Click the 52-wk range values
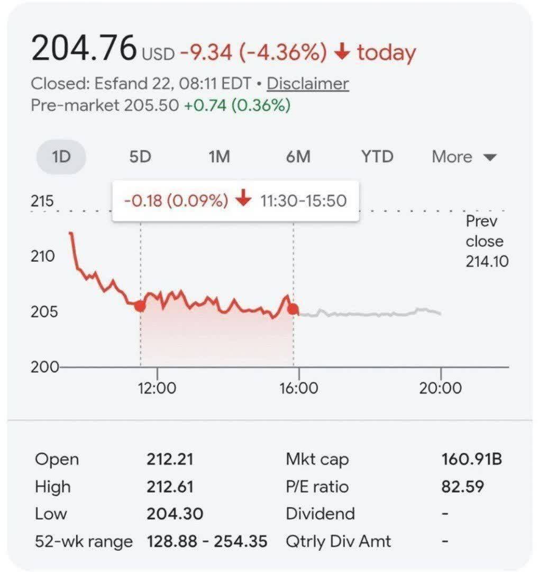Viewport: 539px width, 572px height. click(x=207, y=541)
